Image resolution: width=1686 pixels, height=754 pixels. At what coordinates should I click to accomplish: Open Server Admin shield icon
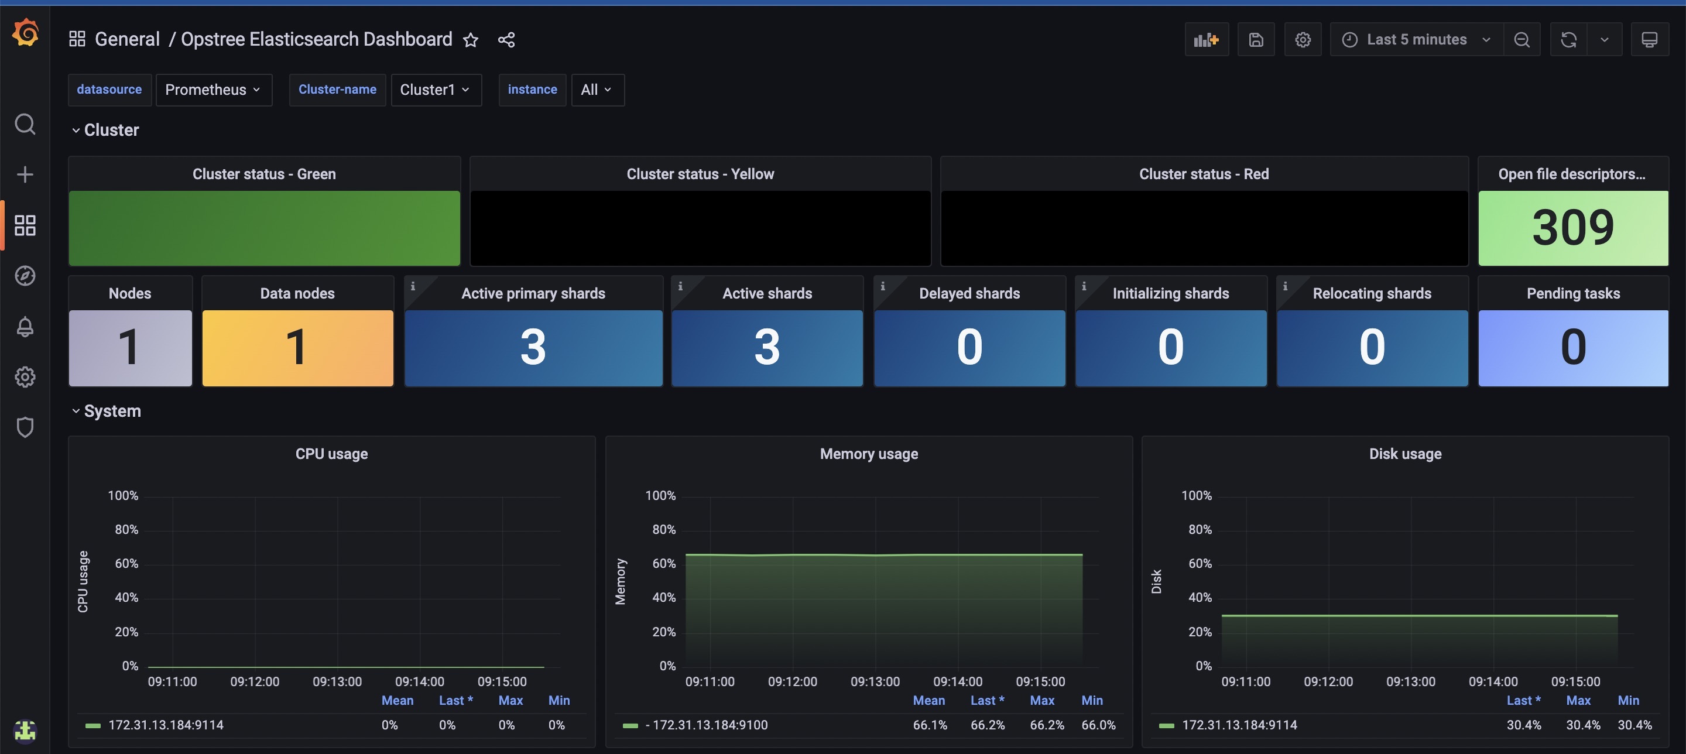tap(25, 427)
